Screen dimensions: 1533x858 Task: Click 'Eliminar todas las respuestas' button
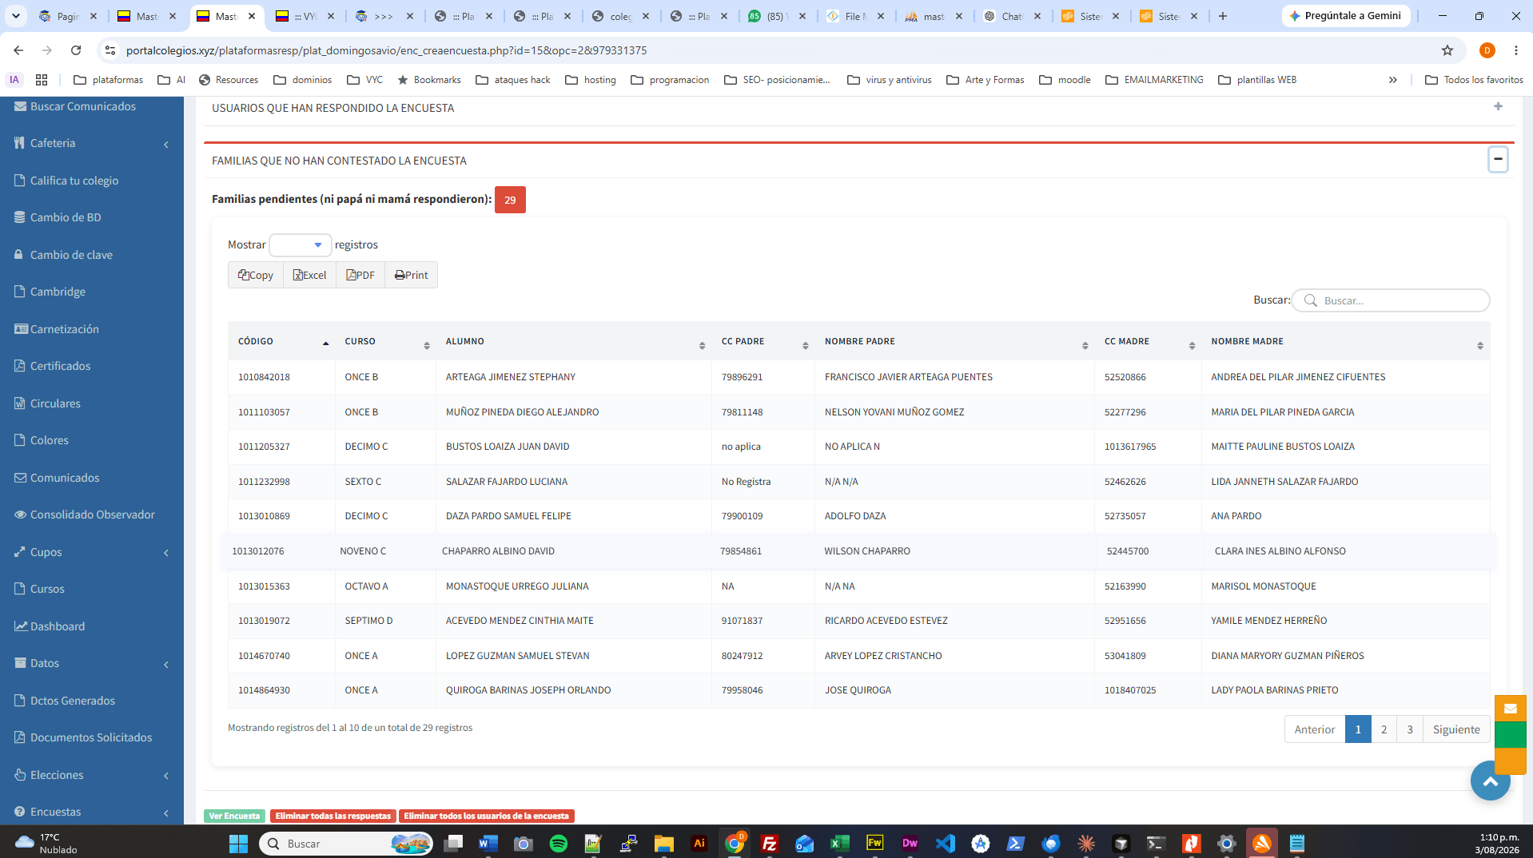[x=333, y=816]
